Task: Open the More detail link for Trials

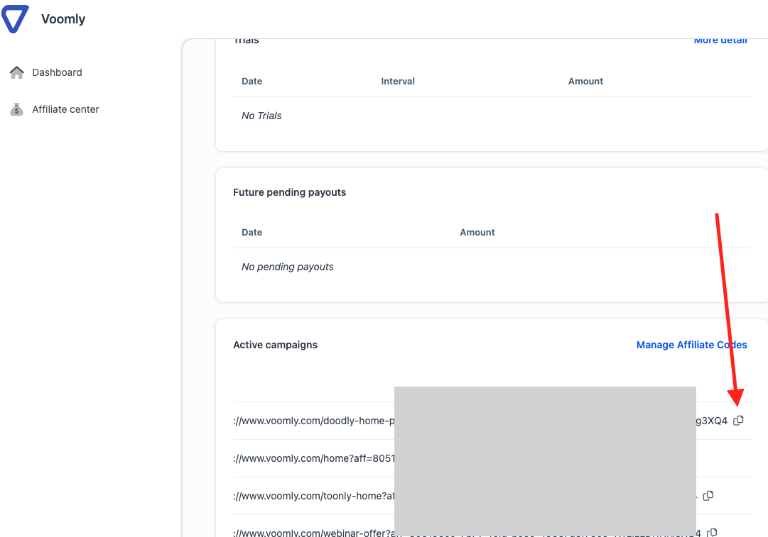Action: coord(720,40)
